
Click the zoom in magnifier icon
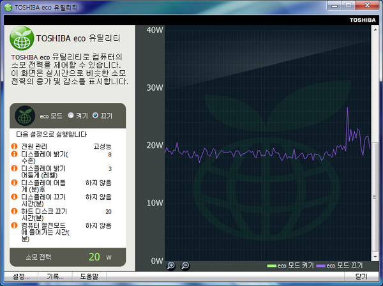[x=171, y=266]
